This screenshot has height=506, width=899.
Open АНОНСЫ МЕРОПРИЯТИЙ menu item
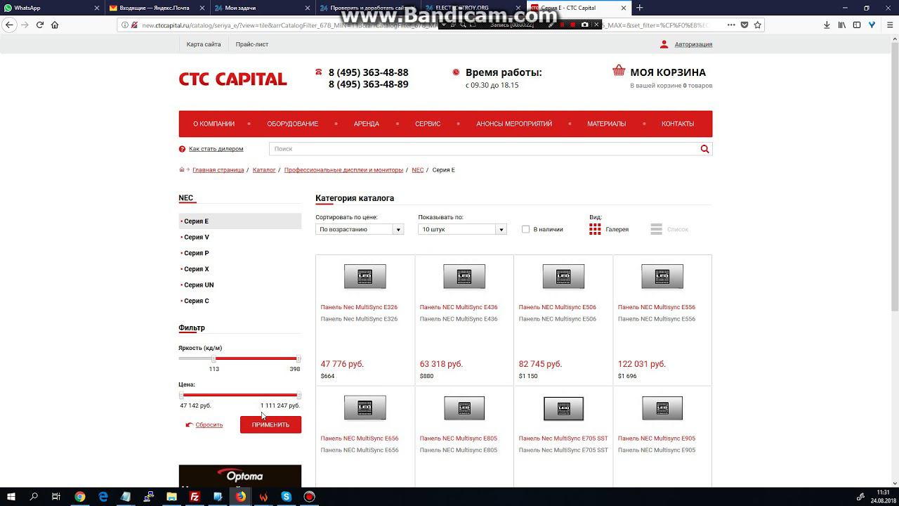tap(514, 124)
